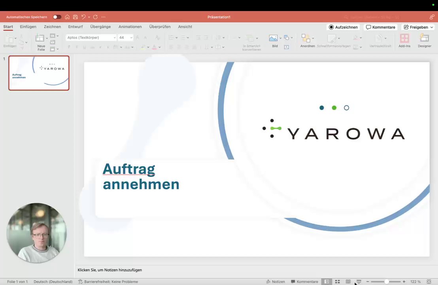The image size is (438, 285).
Task: Click the Text box icon
Action: pyautogui.click(x=287, y=47)
